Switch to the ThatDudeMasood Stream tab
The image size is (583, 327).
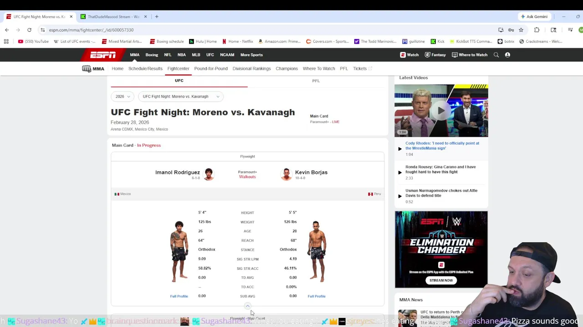pyautogui.click(x=113, y=17)
